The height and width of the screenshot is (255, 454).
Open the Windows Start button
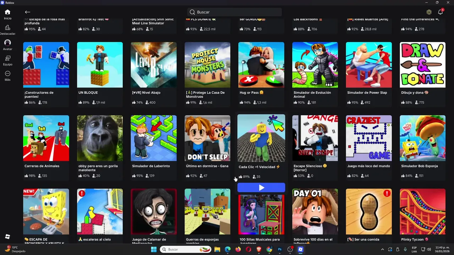coord(154,249)
